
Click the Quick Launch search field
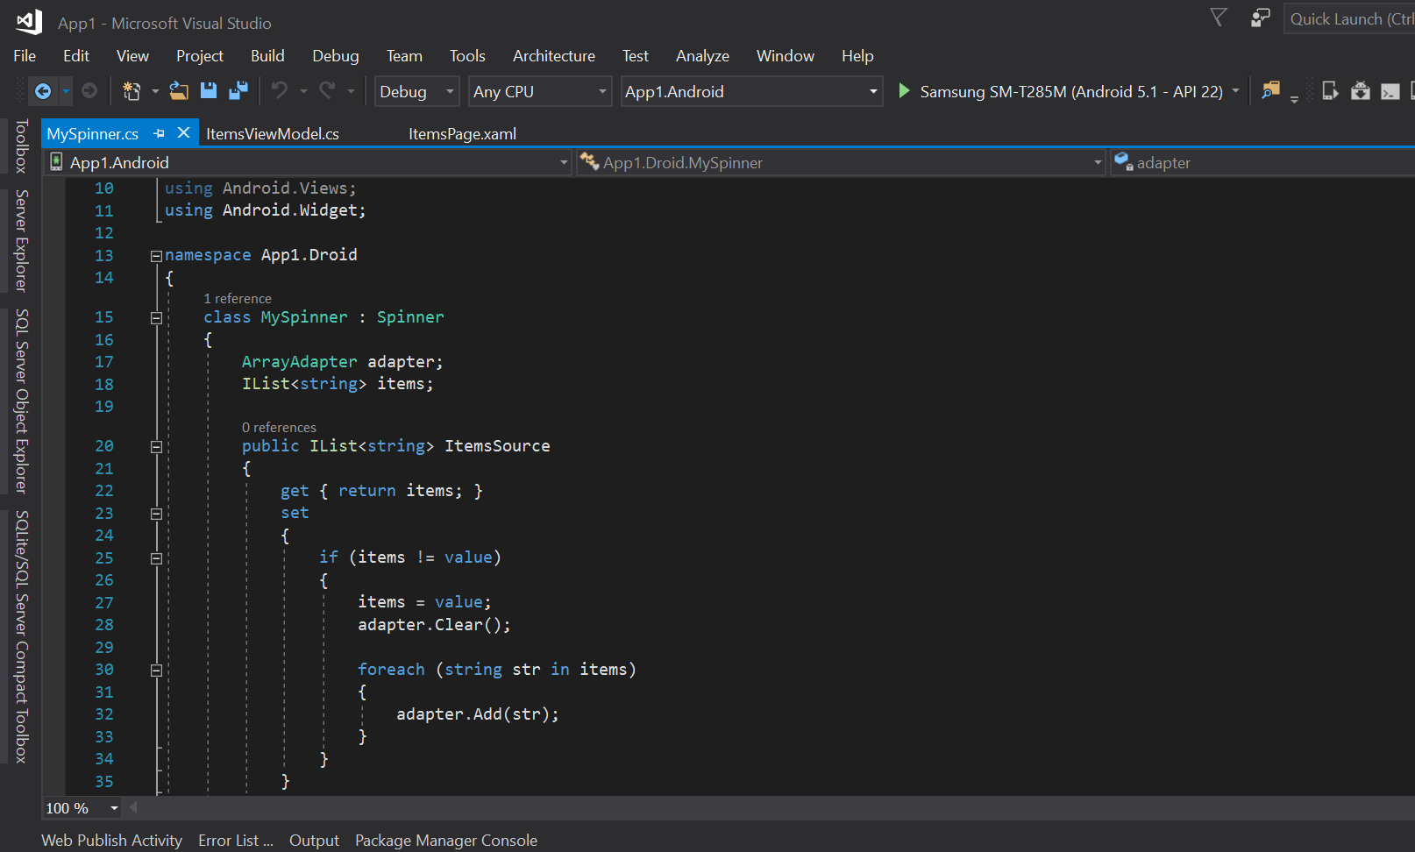coord(1349,18)
